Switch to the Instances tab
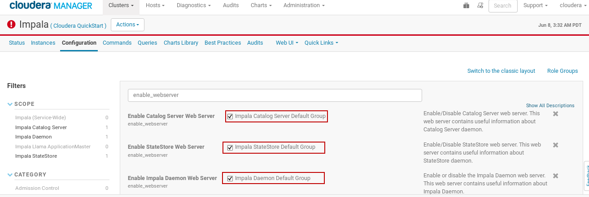 point(43,43)
